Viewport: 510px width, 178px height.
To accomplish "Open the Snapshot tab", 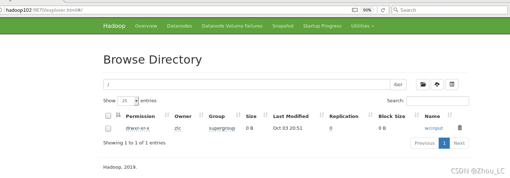I will click(x=283, y=26).
